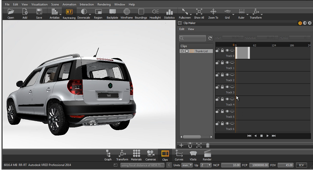This screenshot has width=313, height=170.
Task: Click the Fullscreen toolbar icon
Action: (184, 12)
